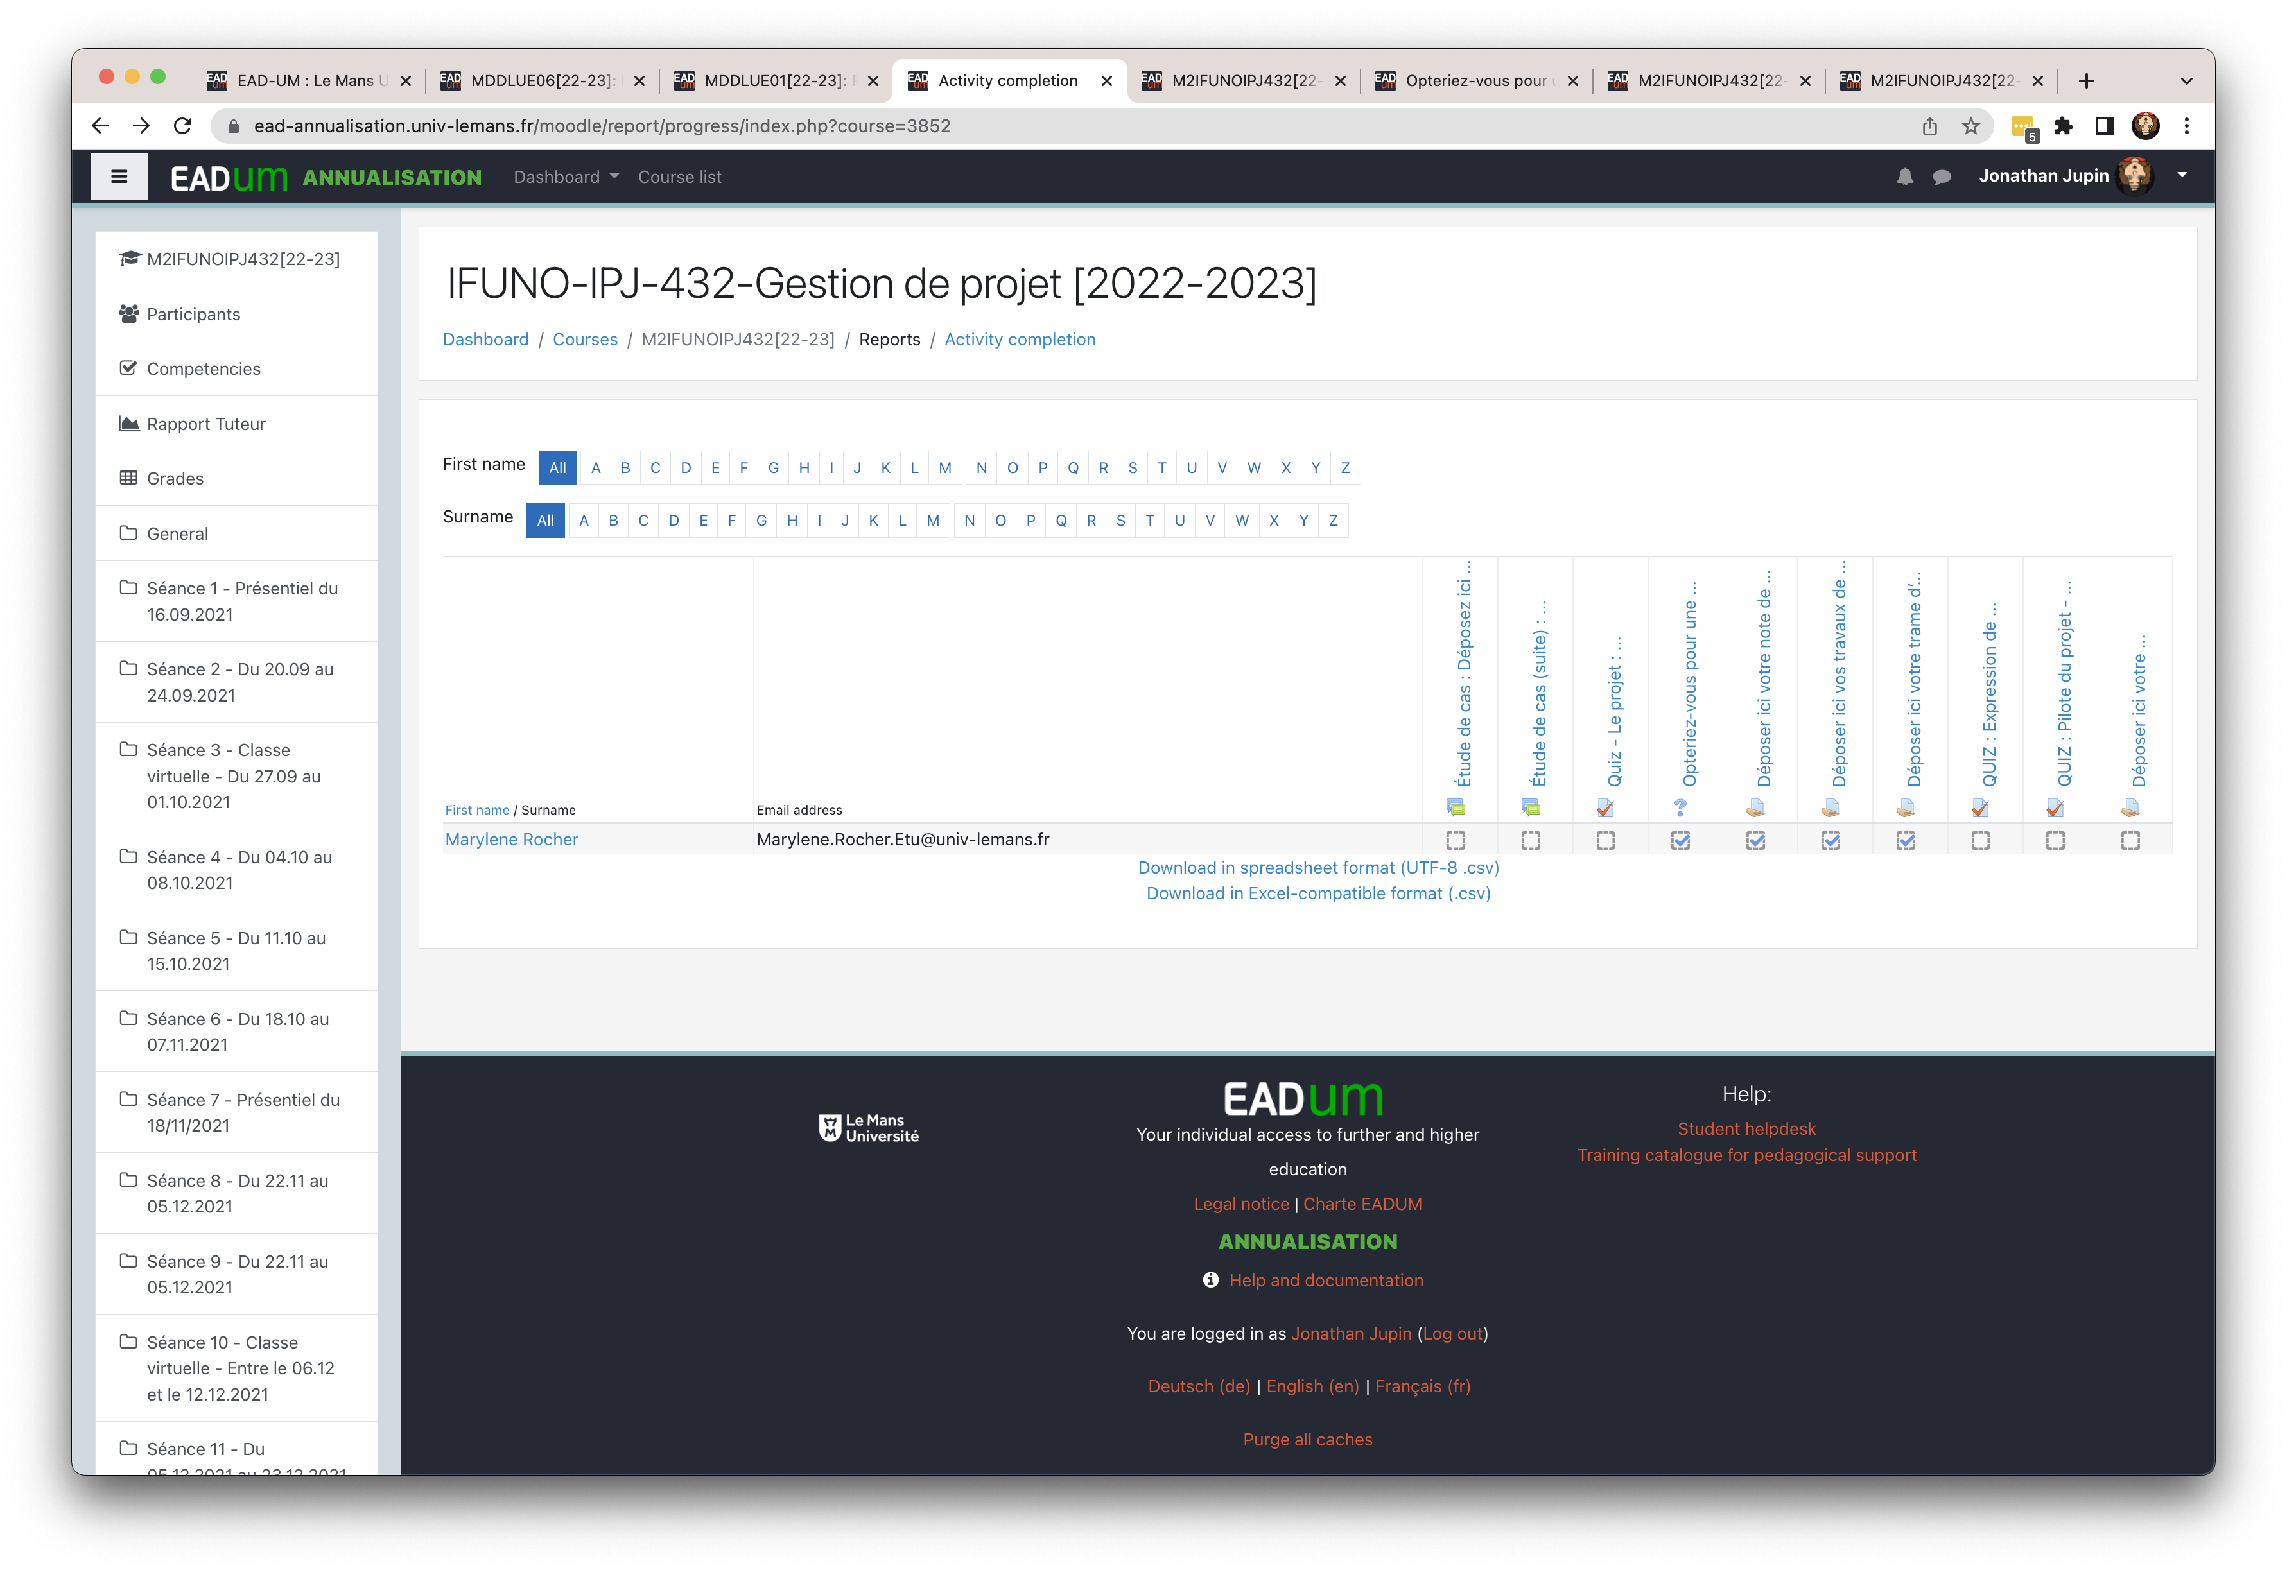Toggle the hamburger navigation drawer

point(119,176)
